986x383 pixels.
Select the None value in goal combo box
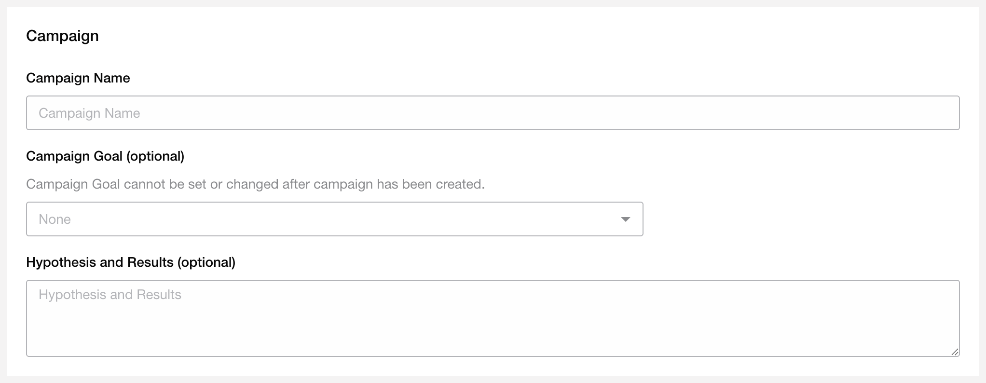tap(55, 219)
